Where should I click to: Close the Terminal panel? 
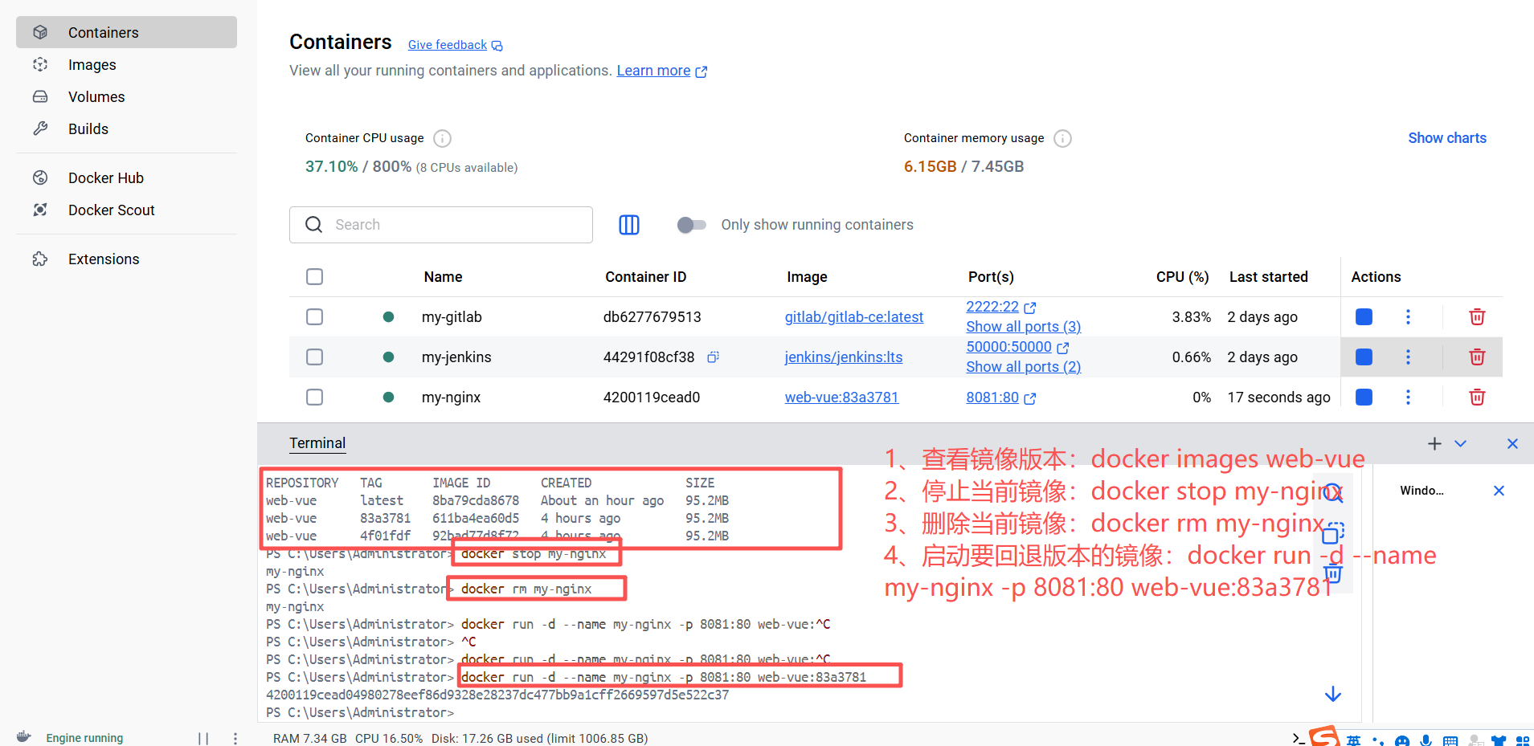[x=1512, y=443]
